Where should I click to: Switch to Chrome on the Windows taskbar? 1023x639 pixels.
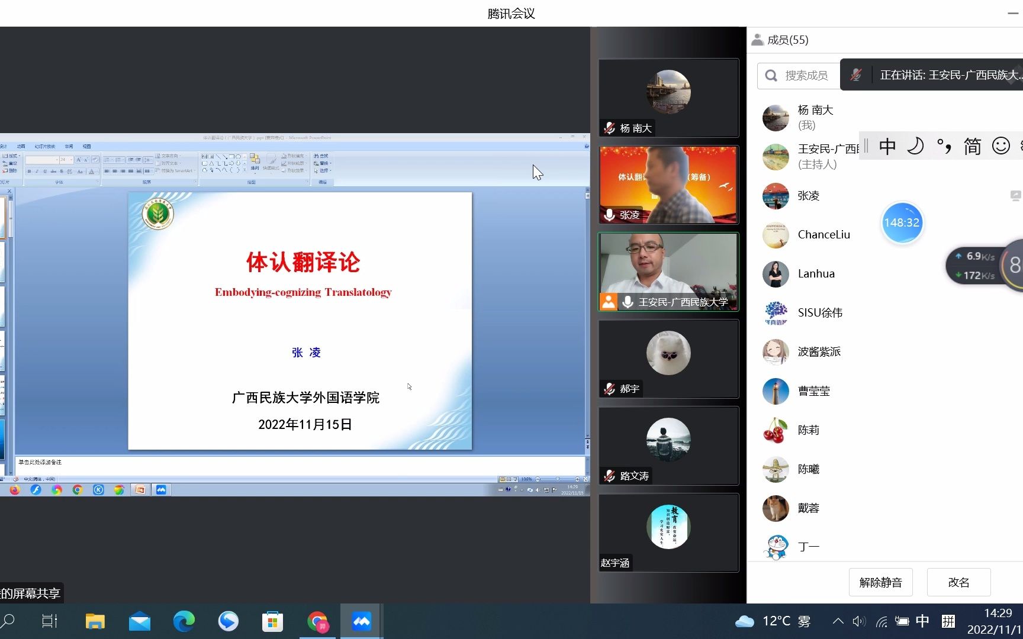click(317, 621)
